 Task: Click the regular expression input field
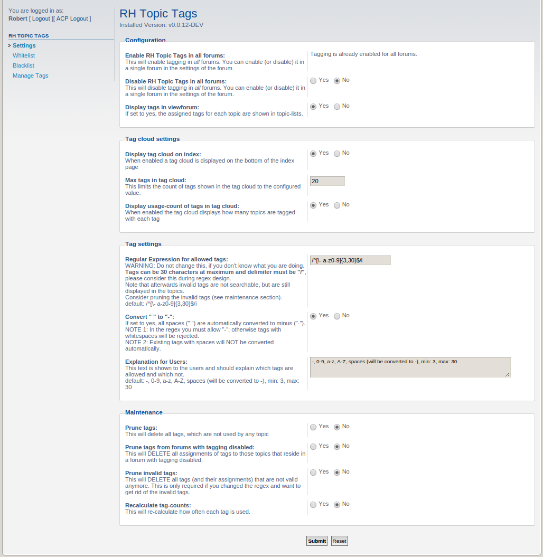pos(350,260)
